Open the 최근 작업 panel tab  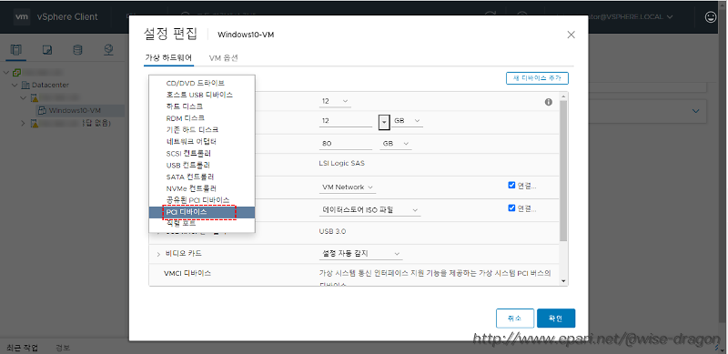(x=22, y=348)
